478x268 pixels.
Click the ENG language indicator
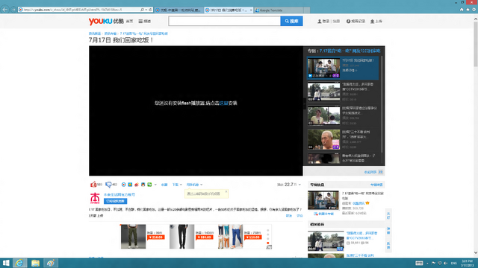[453, 263]
